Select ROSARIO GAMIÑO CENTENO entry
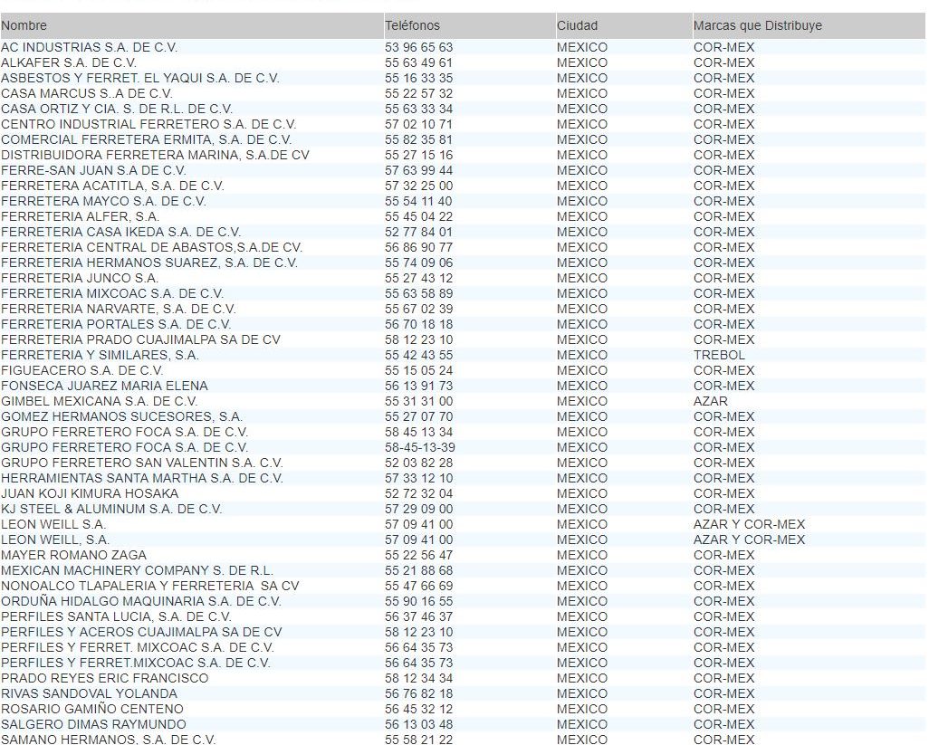The image size is (929, 745). point(91,709)
